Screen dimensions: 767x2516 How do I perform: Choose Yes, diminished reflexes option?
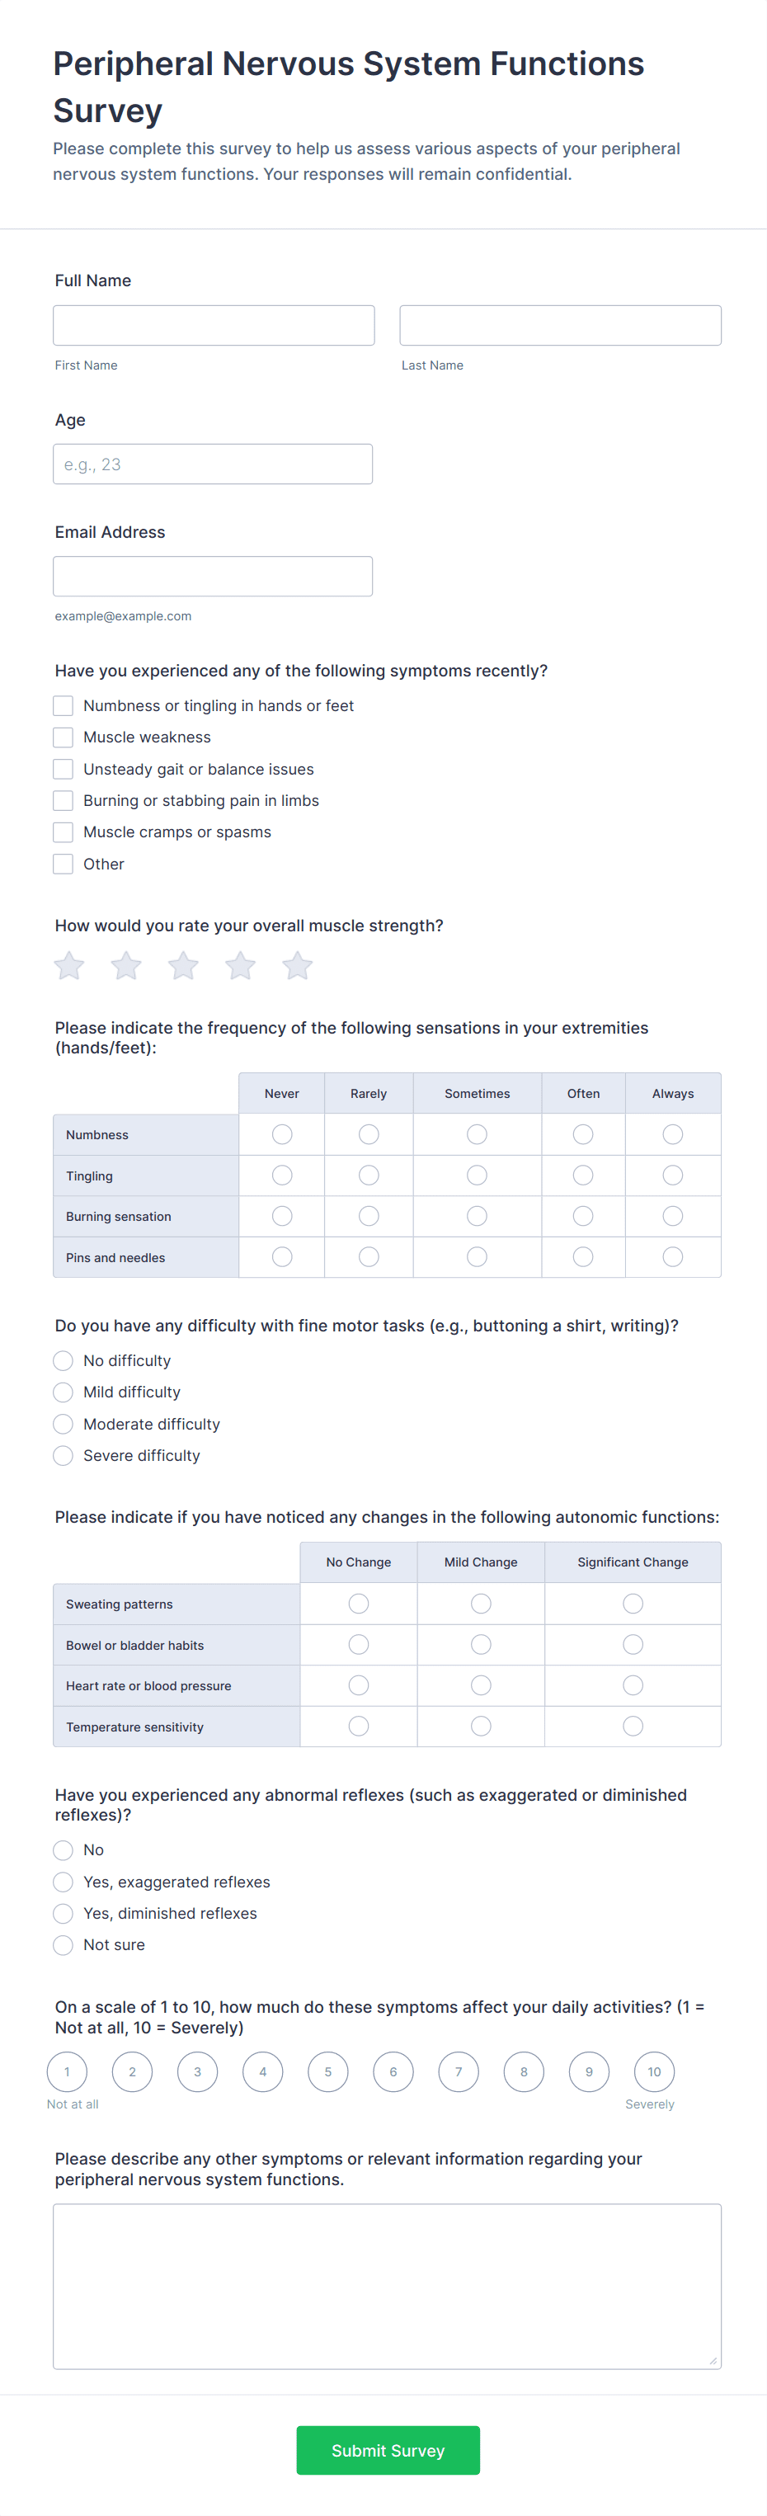[64, 1913]
